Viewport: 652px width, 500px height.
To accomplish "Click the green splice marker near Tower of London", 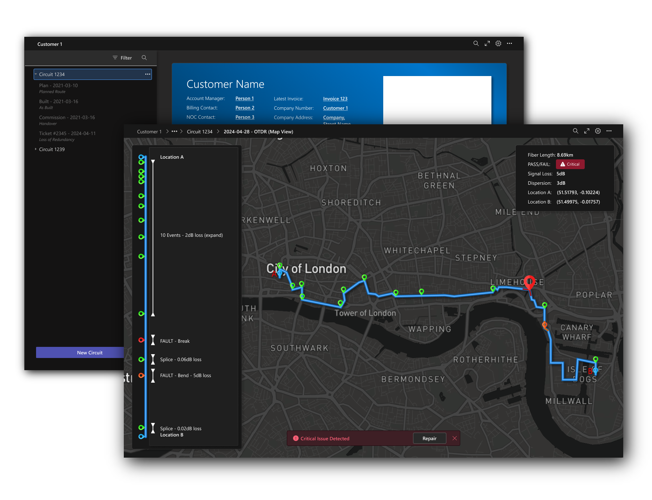I will tap(341, 303).
